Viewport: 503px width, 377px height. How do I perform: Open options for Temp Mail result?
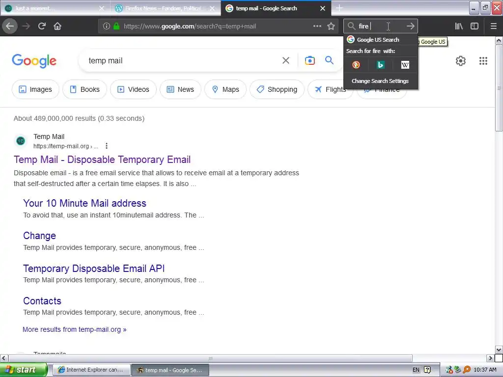(107, 146)
